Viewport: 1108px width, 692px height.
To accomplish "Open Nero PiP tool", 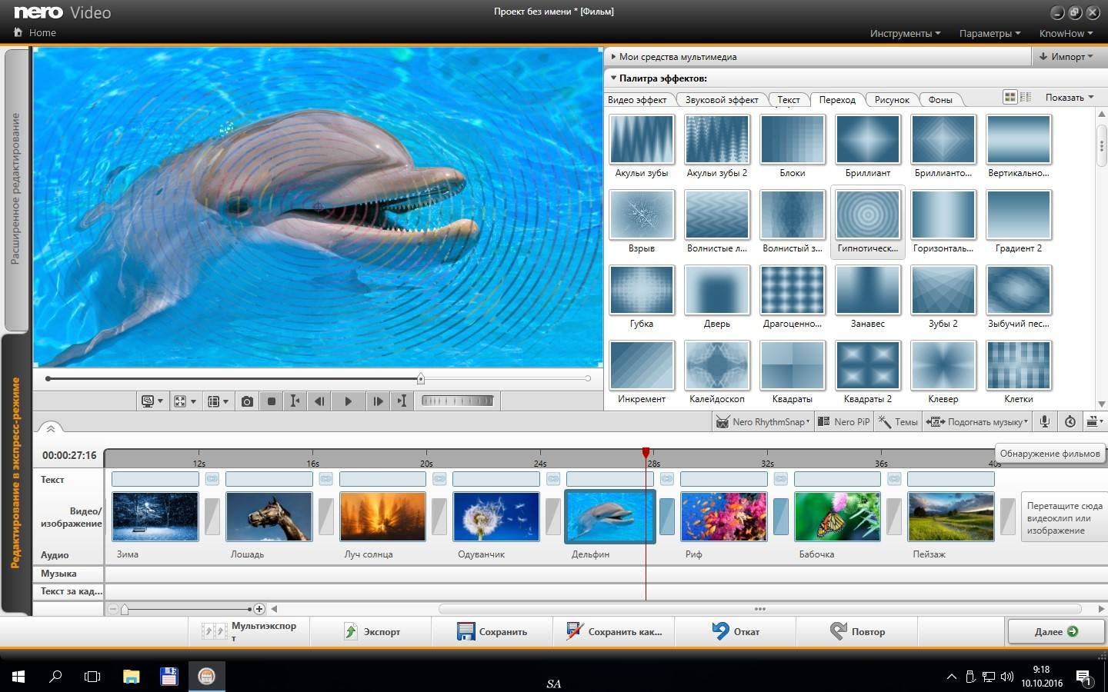I will pyautogui.click(x=843, y=421).
